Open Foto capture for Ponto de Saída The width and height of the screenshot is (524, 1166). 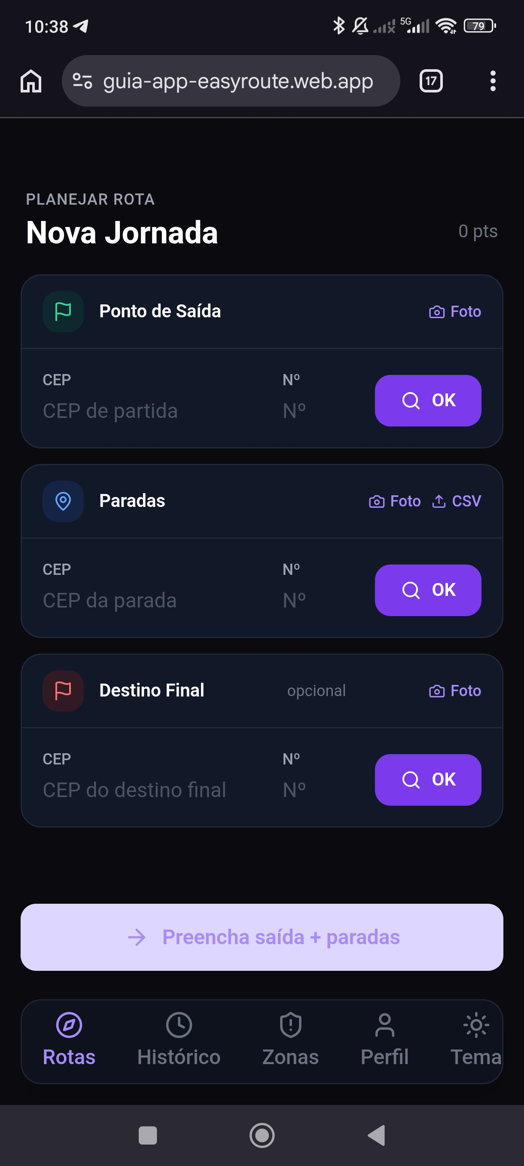455,311
